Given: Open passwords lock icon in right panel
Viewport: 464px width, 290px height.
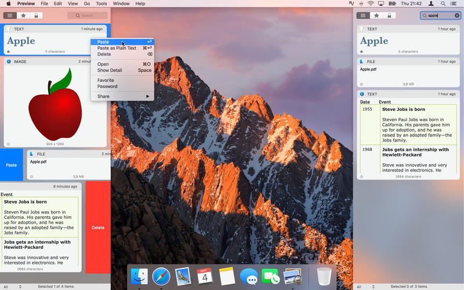Looking at the screenshot, I should tap(389, 16).
